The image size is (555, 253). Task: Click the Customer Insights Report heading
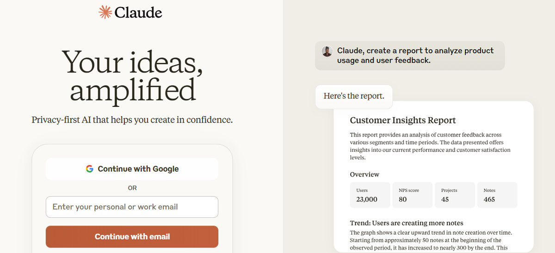coord(403,120)
